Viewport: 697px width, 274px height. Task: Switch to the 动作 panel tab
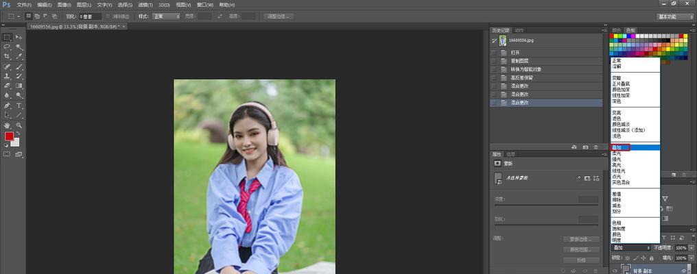click(x=519, y=30)
